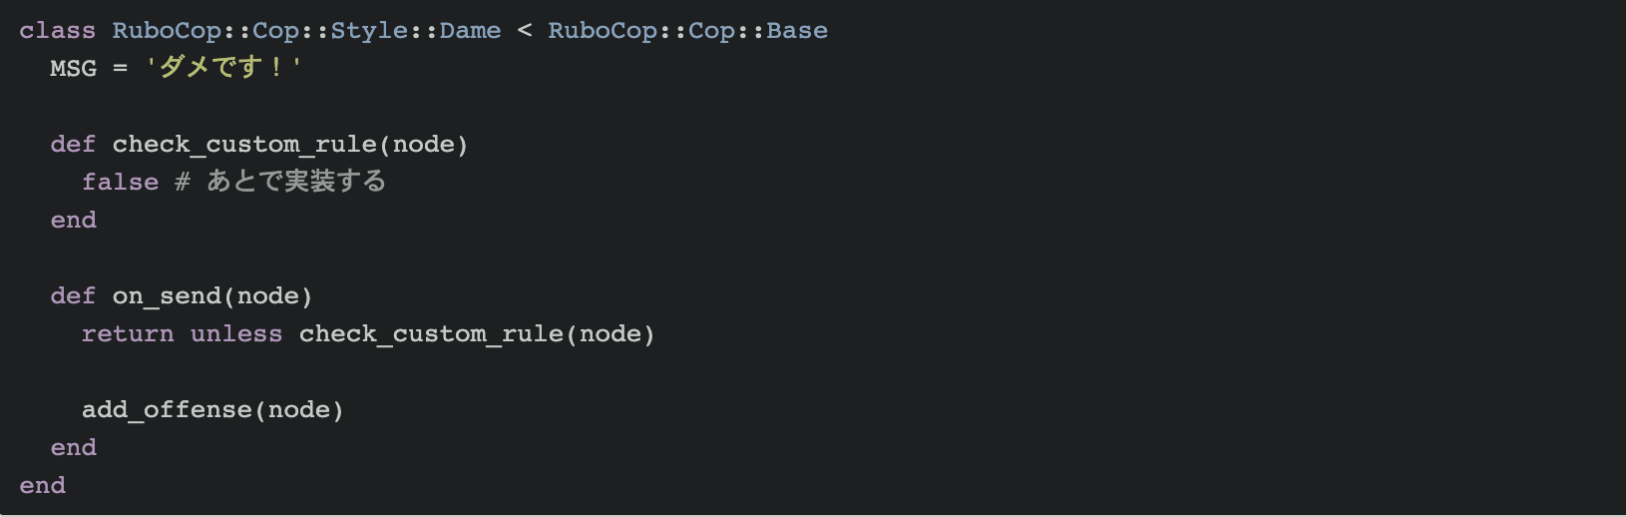
Task: Click the 'end' closing check_custom_rule method
Action: (74, 221)
